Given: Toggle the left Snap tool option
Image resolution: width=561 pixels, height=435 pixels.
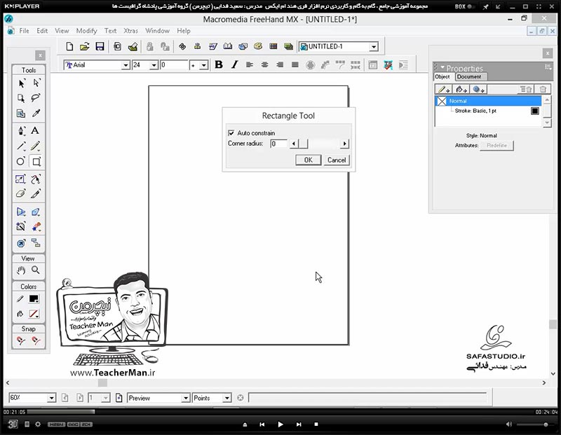Looking at the screenshot, I should point(21,340).
